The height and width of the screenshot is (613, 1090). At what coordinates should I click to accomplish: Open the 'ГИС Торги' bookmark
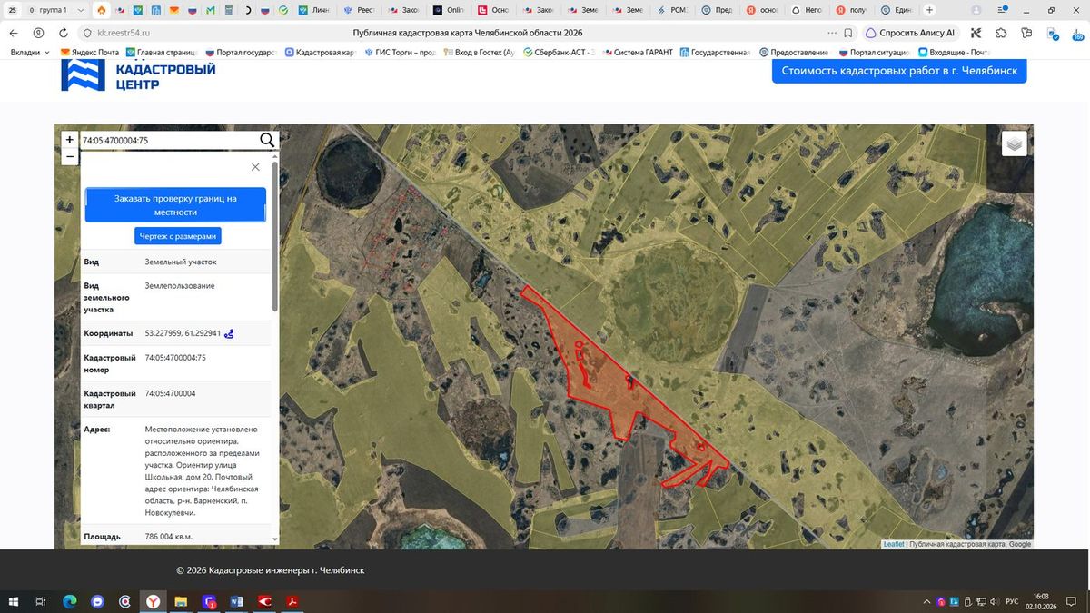pos(400,53)
